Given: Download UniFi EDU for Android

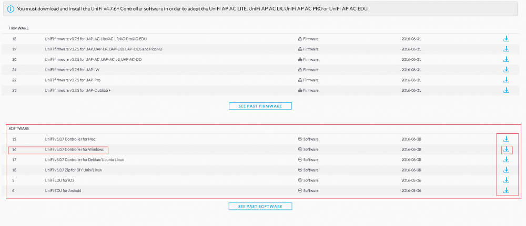Looking at the screenshot, I should coord(506,190).
